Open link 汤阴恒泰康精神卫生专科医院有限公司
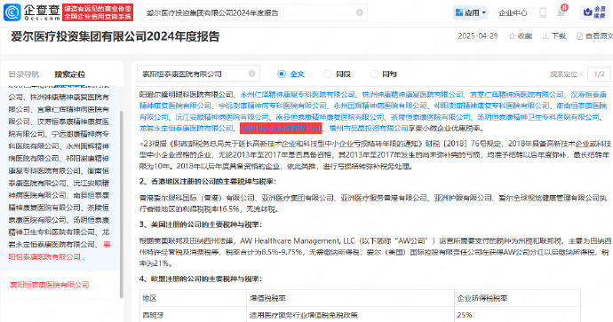 coord(538,117)
